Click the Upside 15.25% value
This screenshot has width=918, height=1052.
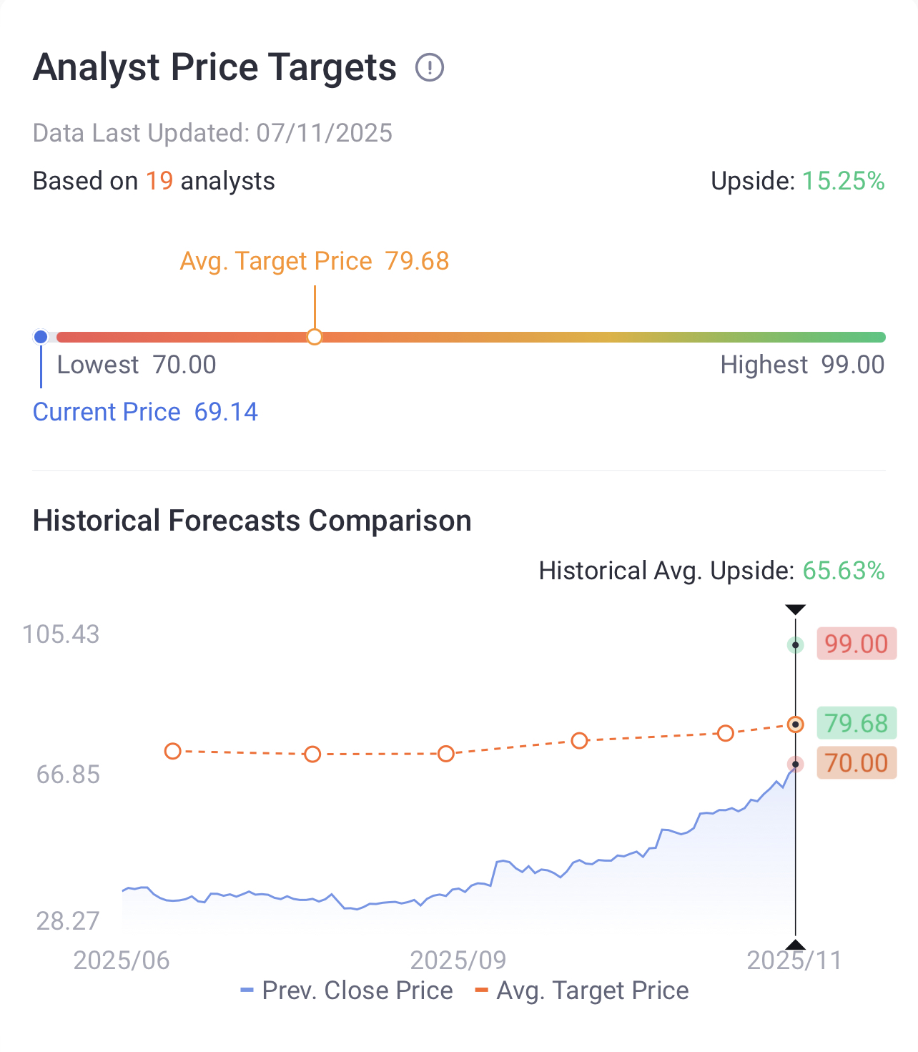coord(843,181)
